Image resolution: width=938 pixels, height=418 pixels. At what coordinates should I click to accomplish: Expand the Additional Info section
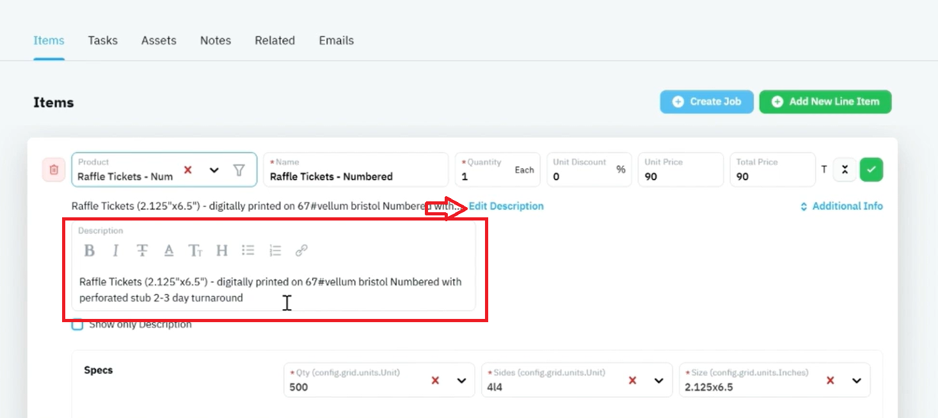click(841, 206)
